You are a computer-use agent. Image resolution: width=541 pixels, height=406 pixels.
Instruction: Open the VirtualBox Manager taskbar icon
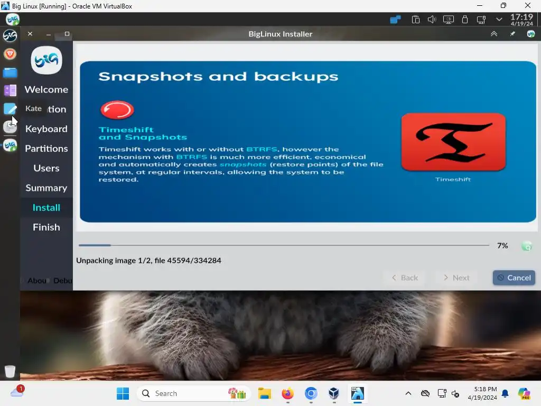(334, 393)
